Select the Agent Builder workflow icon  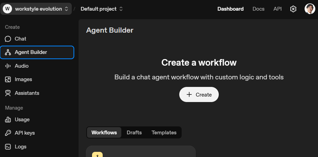click(8, 52)
